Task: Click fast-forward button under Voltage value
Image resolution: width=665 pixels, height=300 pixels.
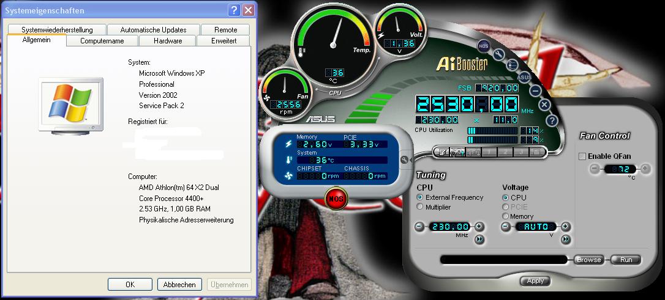Action: [x=566, y=240]
